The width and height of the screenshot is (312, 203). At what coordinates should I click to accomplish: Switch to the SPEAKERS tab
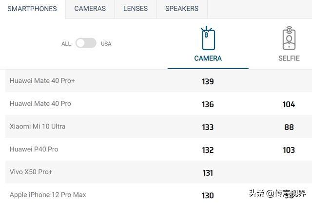coord(182,9)
